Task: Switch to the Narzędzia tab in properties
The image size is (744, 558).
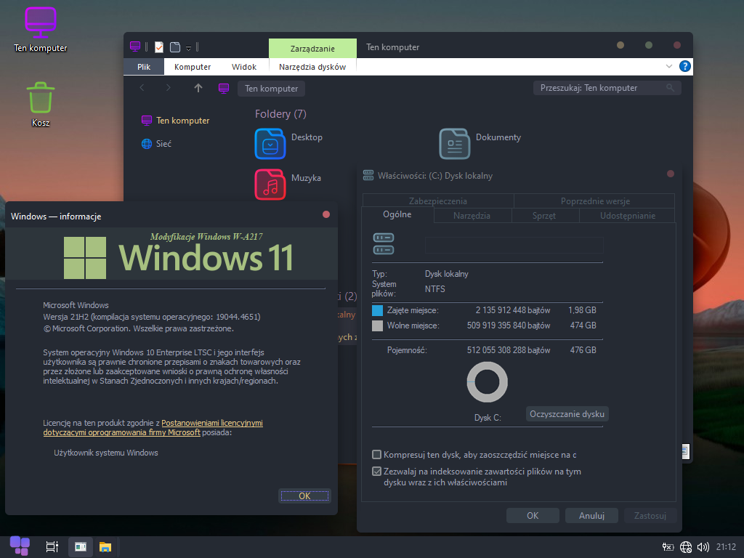Action: click(472, 216)
